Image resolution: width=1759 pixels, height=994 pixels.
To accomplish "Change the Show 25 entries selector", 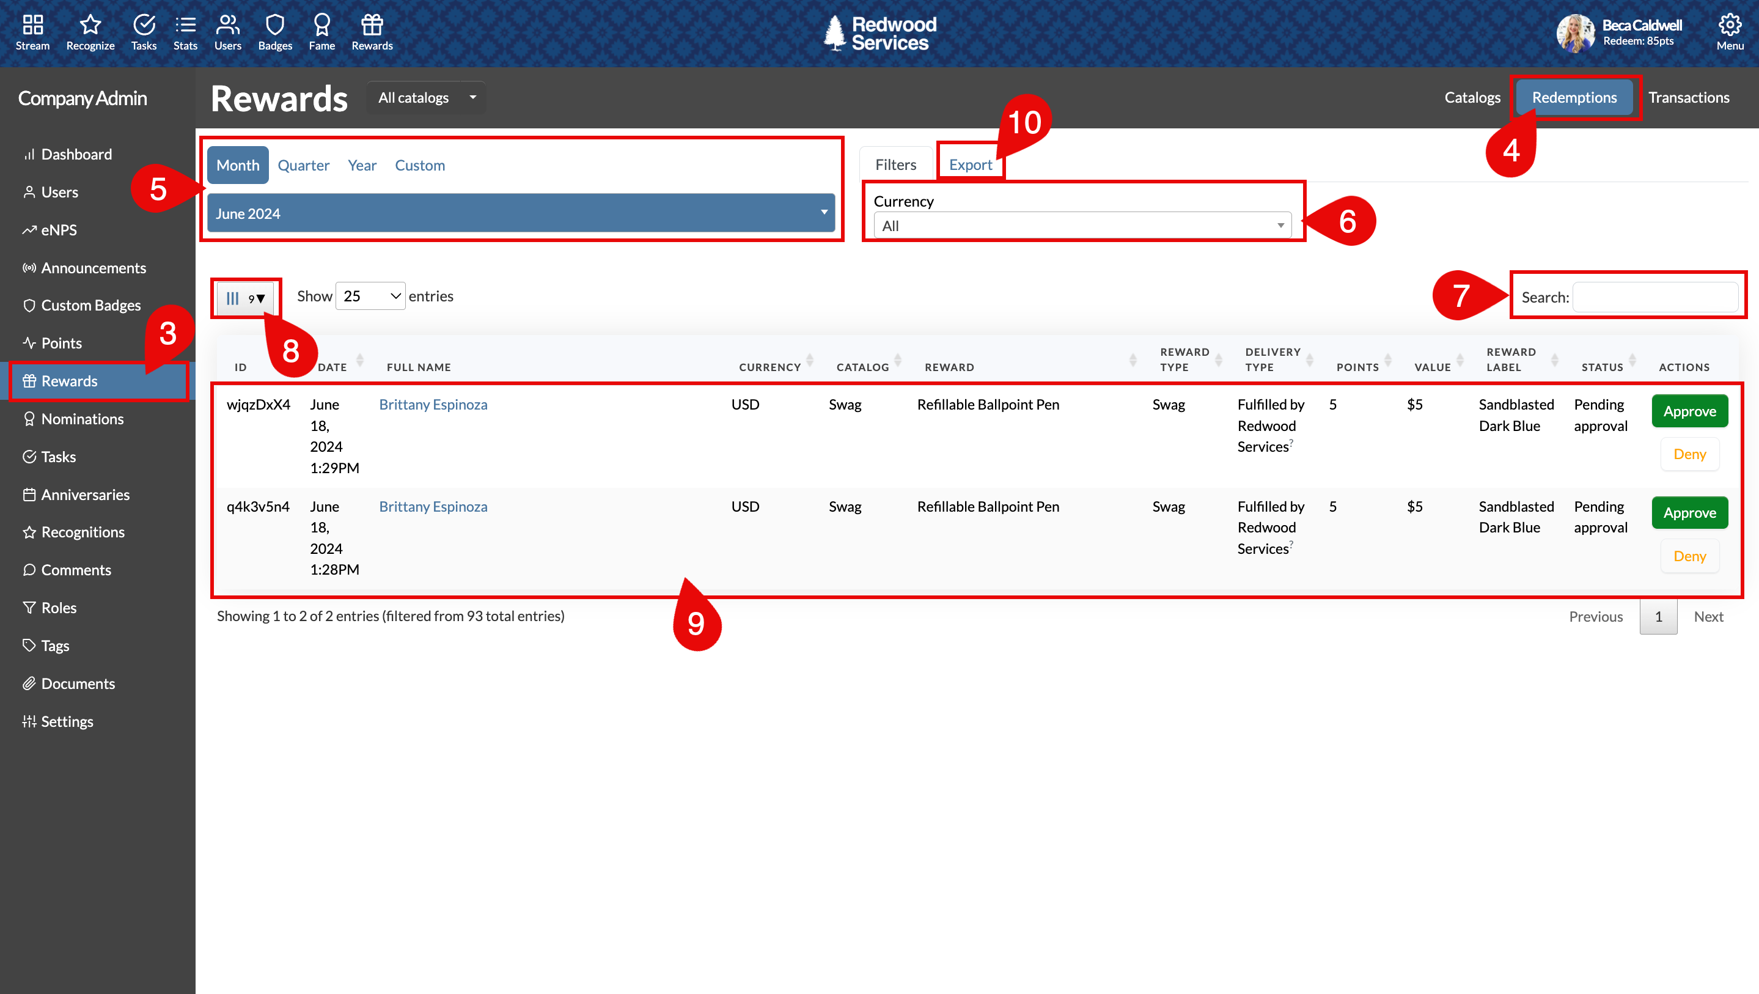I will pos(370,296).
